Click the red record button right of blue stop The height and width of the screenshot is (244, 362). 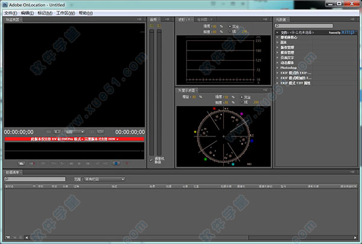pos(127,163)
